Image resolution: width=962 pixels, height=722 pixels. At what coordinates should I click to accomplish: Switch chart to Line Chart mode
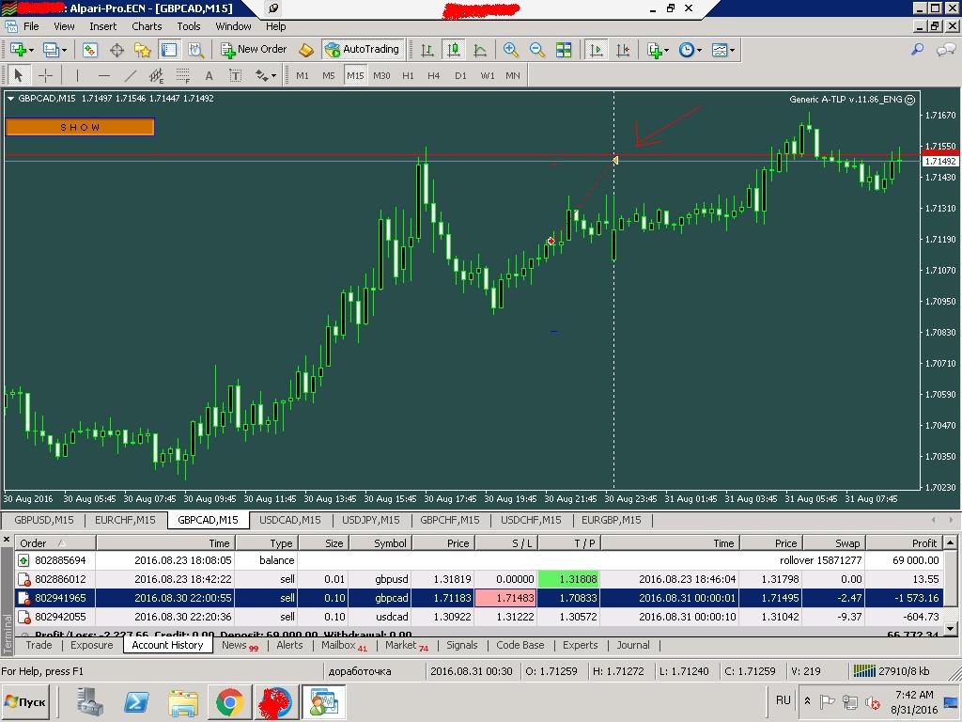click(x=480, y=50)
